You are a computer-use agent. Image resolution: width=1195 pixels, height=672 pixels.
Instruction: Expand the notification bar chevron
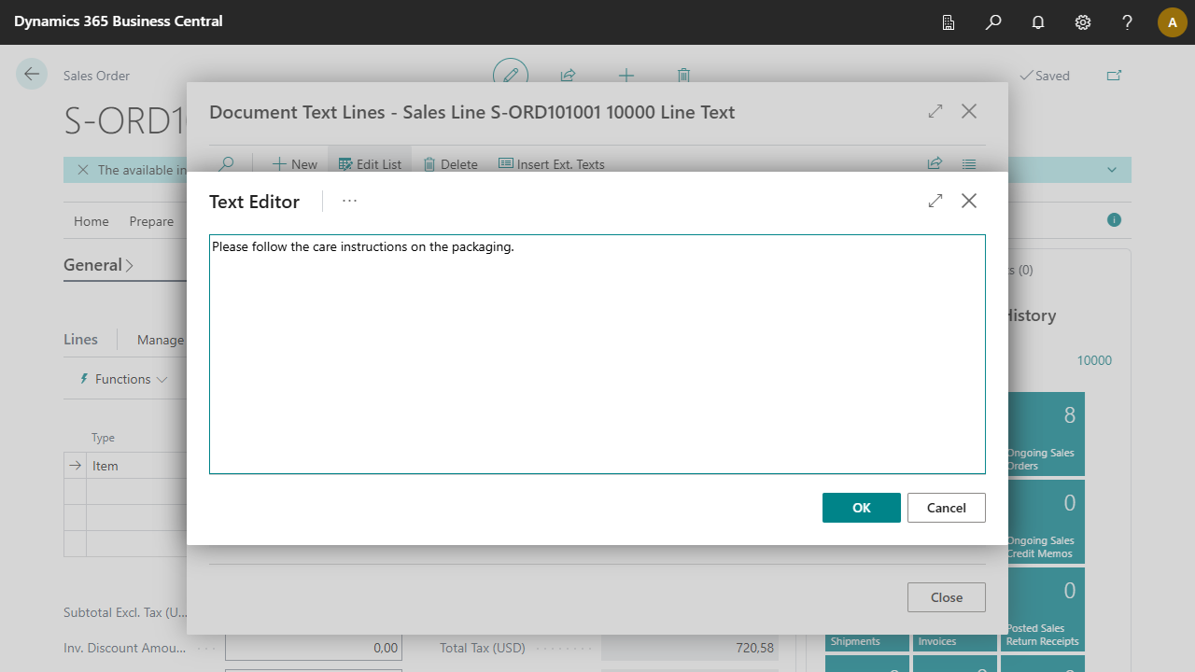click(x=1112, y=170)
